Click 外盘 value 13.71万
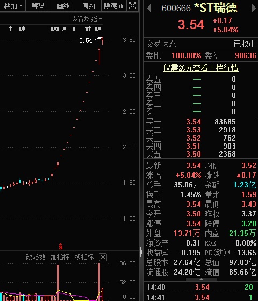The image size is (258, 301). [x=187, y=233]
